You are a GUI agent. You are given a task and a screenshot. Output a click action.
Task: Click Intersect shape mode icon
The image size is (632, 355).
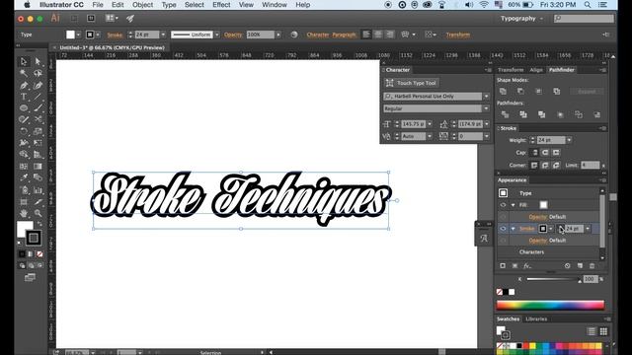538,92
